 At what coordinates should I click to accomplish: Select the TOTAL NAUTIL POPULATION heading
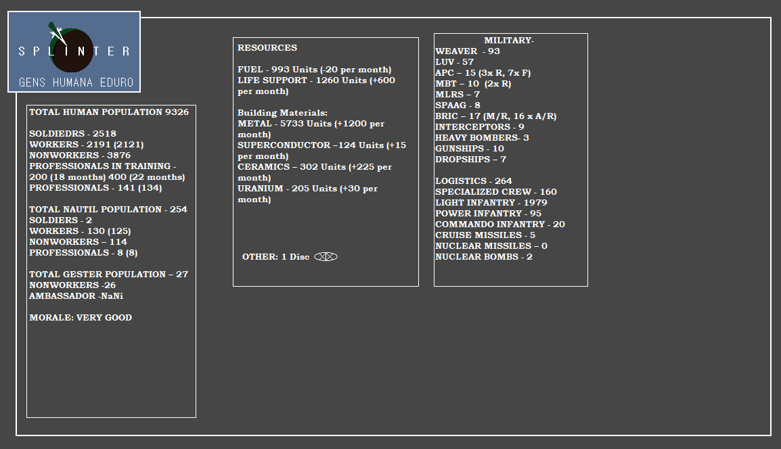108,210
